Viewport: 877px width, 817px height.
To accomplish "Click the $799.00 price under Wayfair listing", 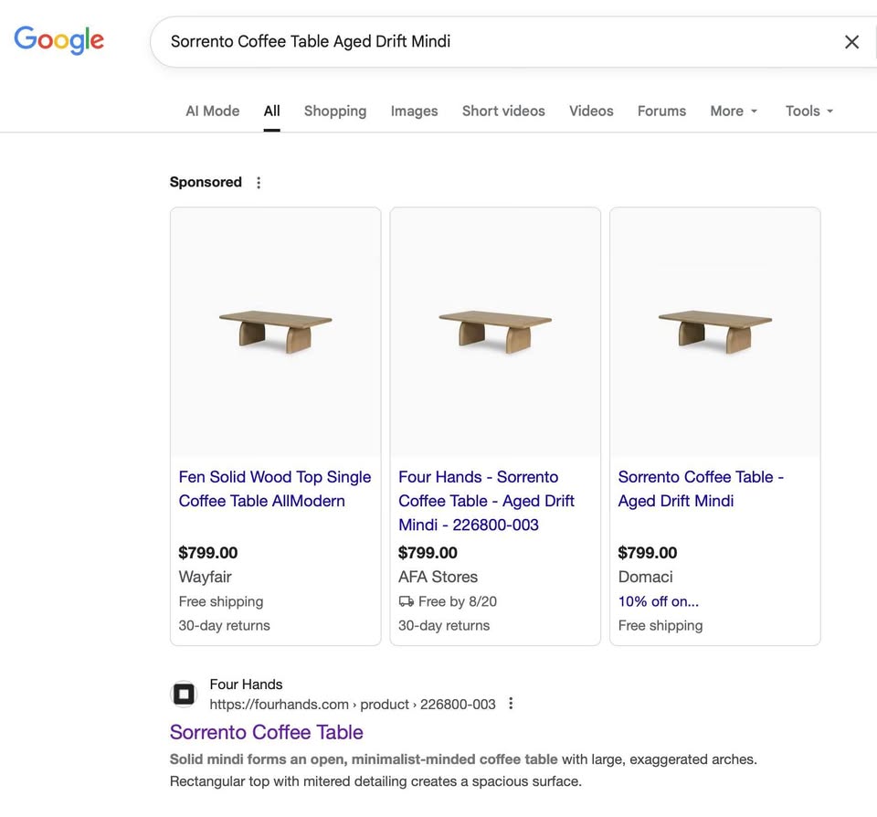I will [x=208, y=553].
